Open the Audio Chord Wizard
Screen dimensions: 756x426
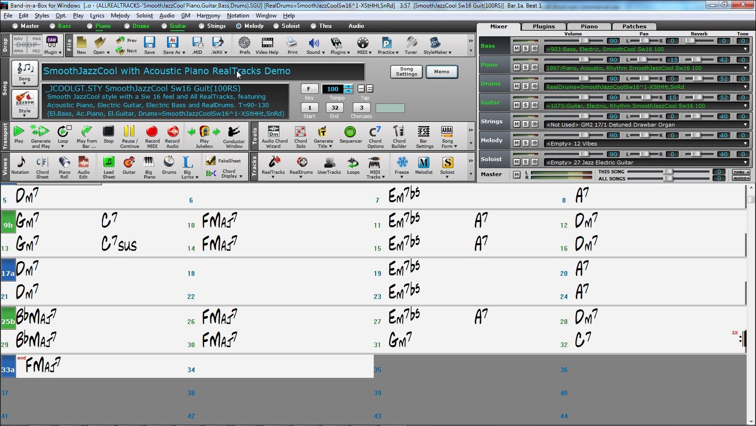pos(274,136)
